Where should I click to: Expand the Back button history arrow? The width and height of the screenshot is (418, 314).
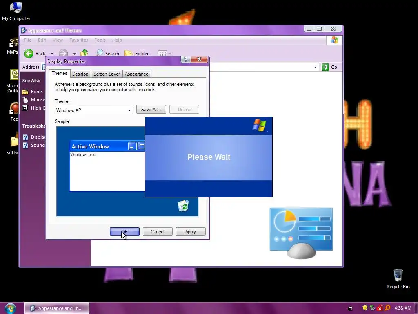pos(52,54)
